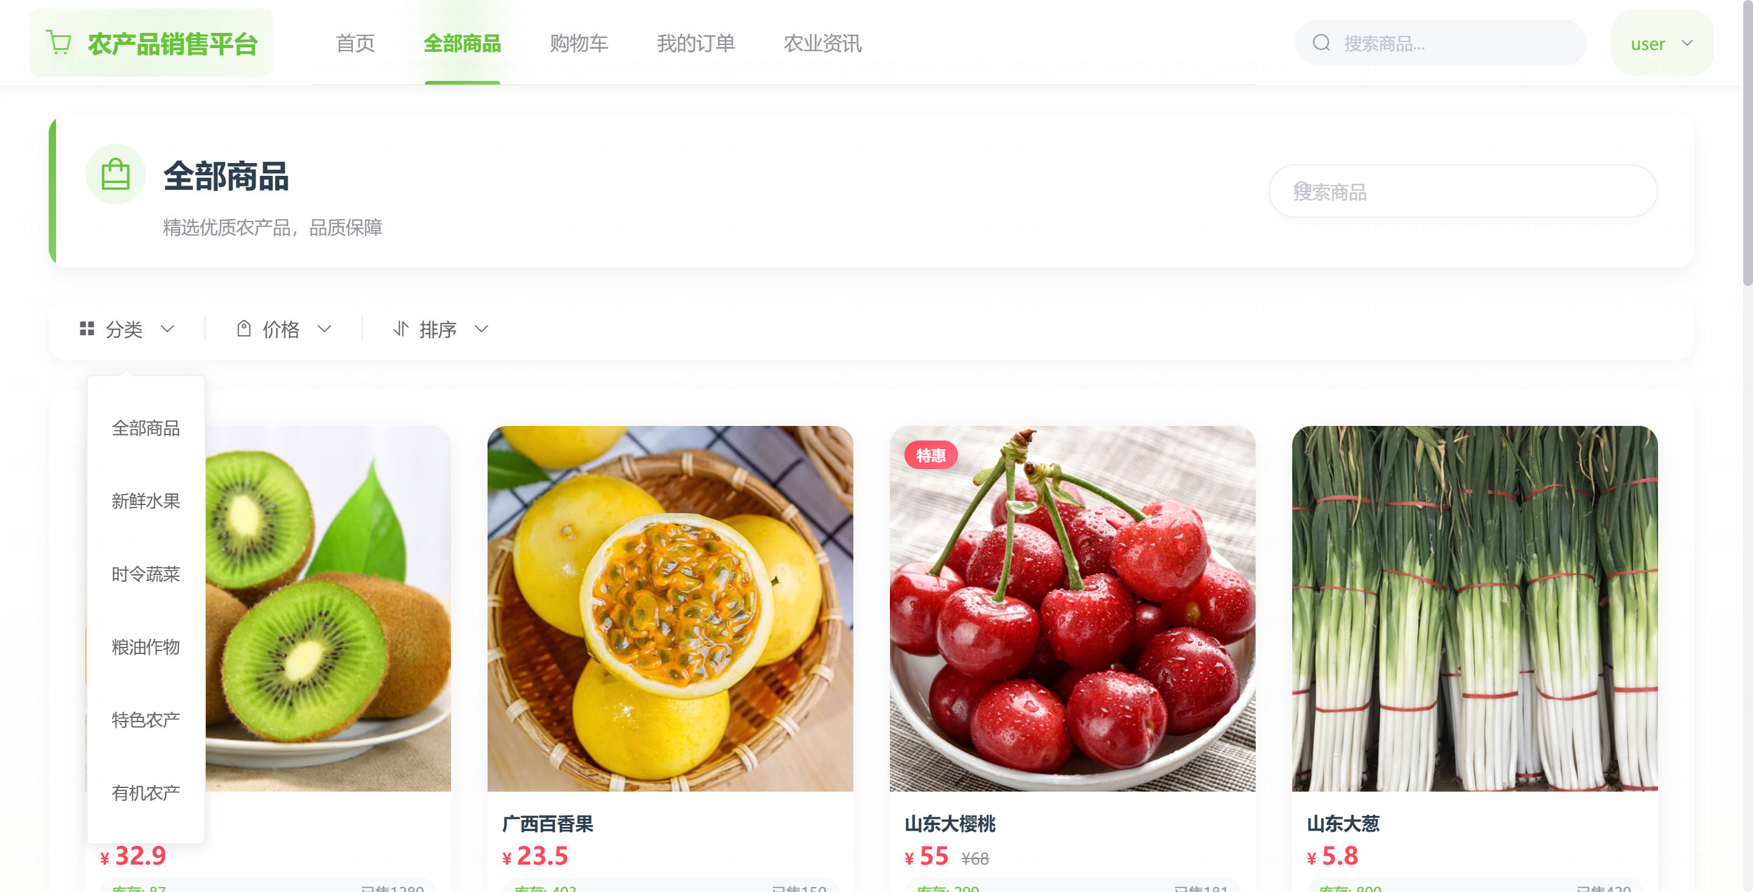Image resolution: width=1753 pixels, height=892 pixels.
Task: Click the magnifier icon in top search
Action: [1321, 43]
